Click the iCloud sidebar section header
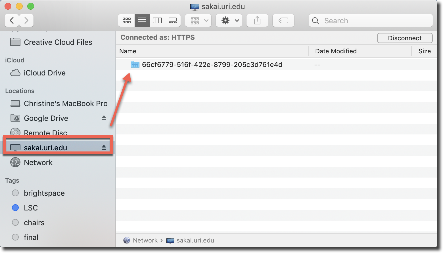This screenshot has height=253, width=443. pos(15,60)
